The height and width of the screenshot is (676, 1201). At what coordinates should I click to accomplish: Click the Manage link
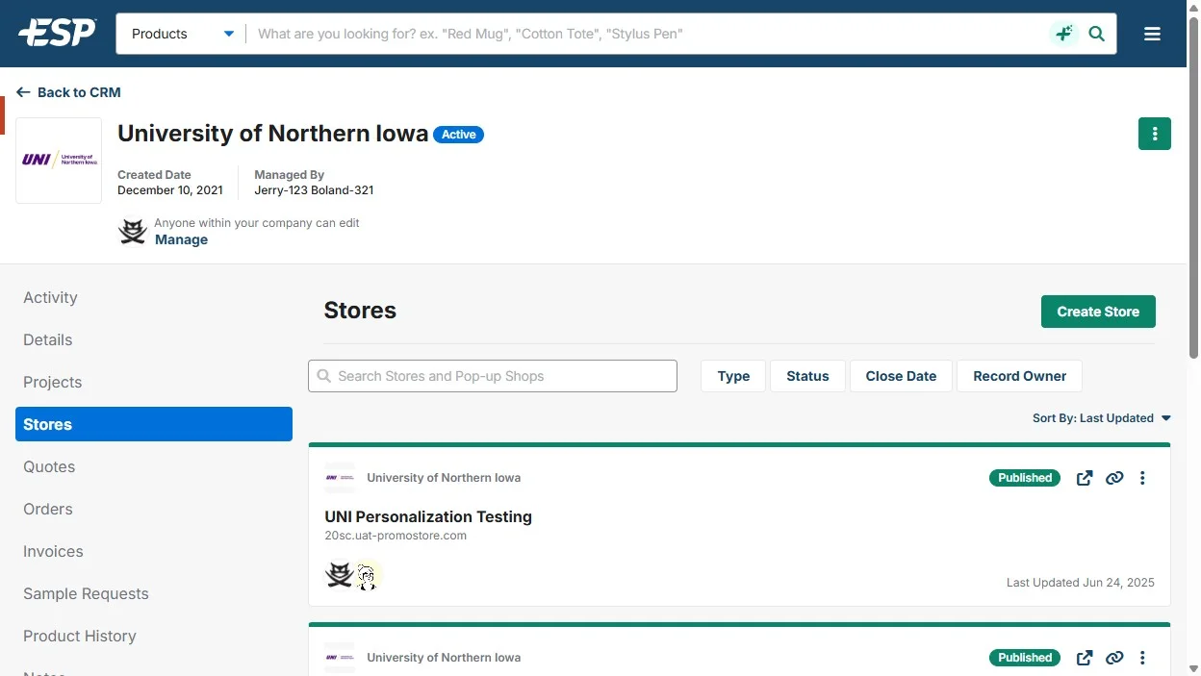181,239
